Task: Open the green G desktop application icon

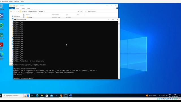Action: tap(2, 36)
